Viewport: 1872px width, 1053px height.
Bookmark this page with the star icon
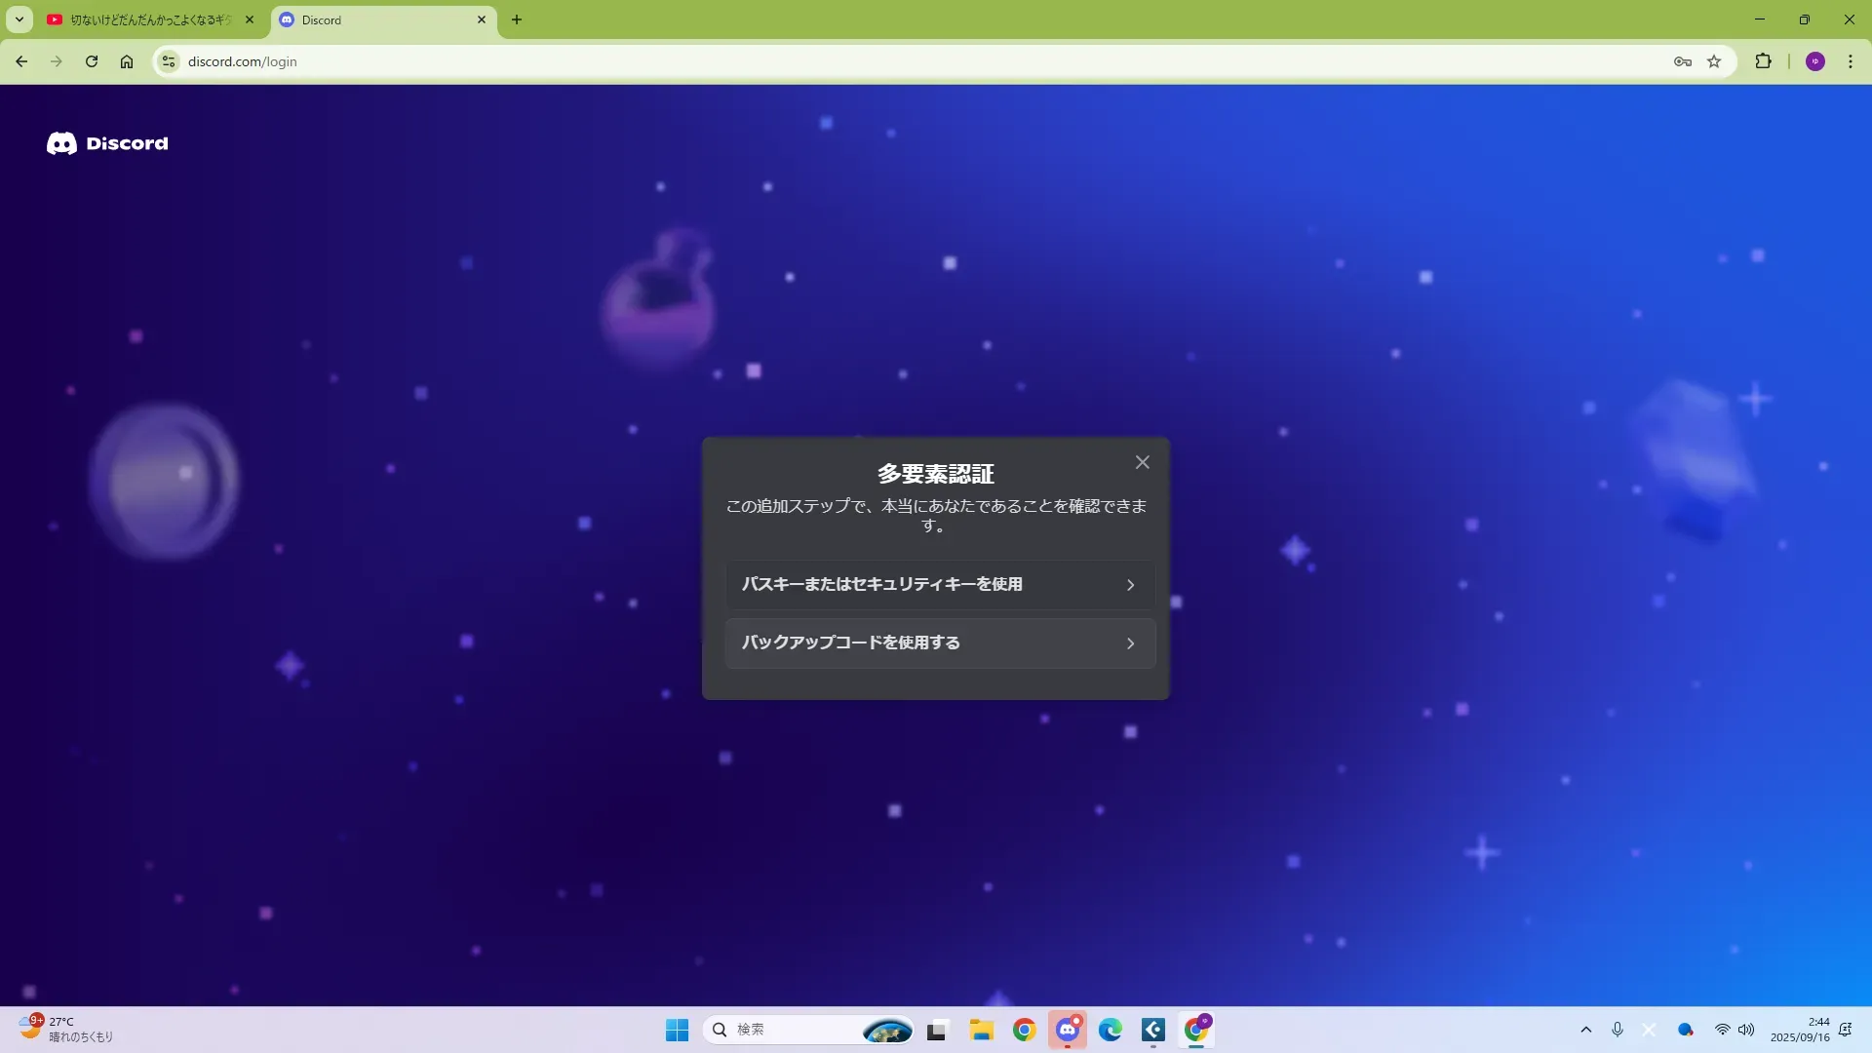[1714, 61]
